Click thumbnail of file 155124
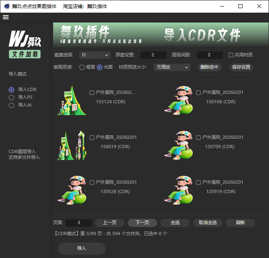The image size is (269, 258). pos(72,100)
